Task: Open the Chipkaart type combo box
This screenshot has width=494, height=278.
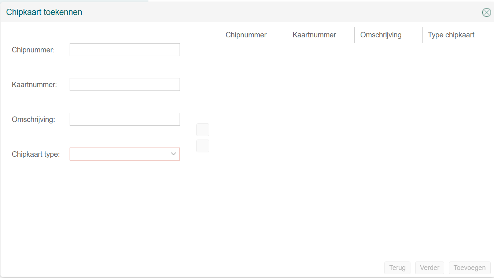Action: [x=120, y=154]
